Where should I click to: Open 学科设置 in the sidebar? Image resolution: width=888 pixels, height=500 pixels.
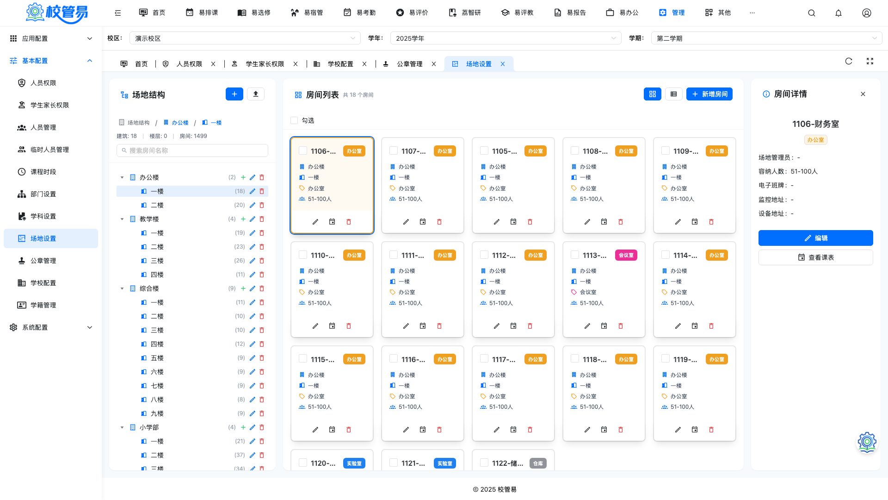tap(51, 216)
